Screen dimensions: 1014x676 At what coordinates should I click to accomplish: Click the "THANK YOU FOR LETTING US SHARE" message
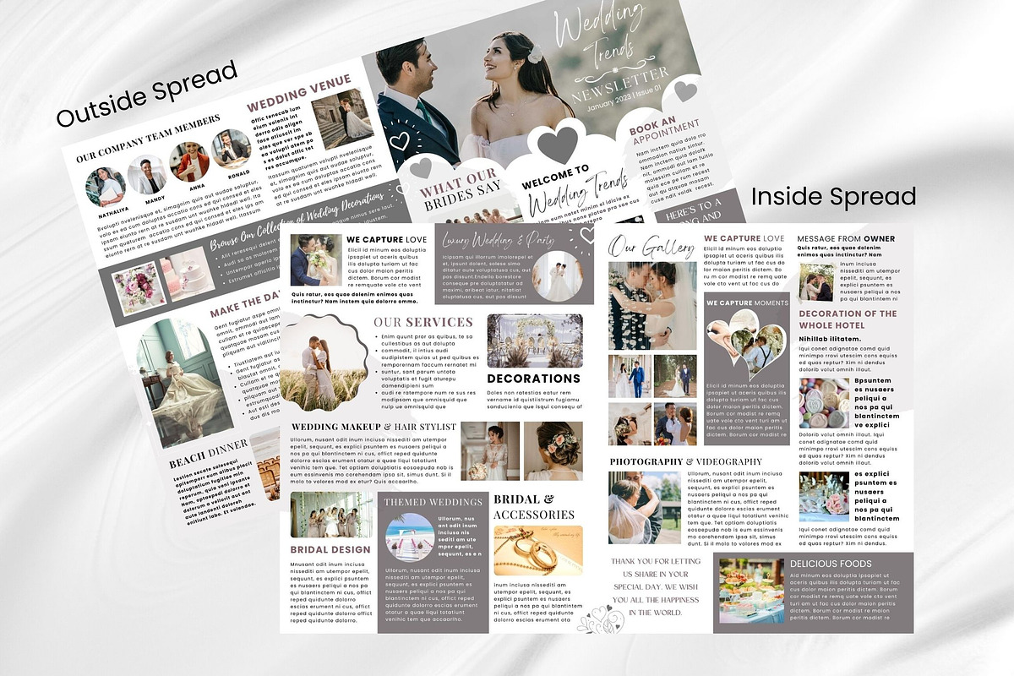coord(655,586)
